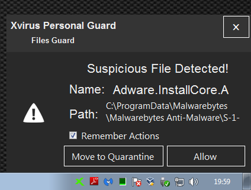Click the Suspicious File Detected heading
This screenshot has width=251, height=190.
tap(158, 69)
